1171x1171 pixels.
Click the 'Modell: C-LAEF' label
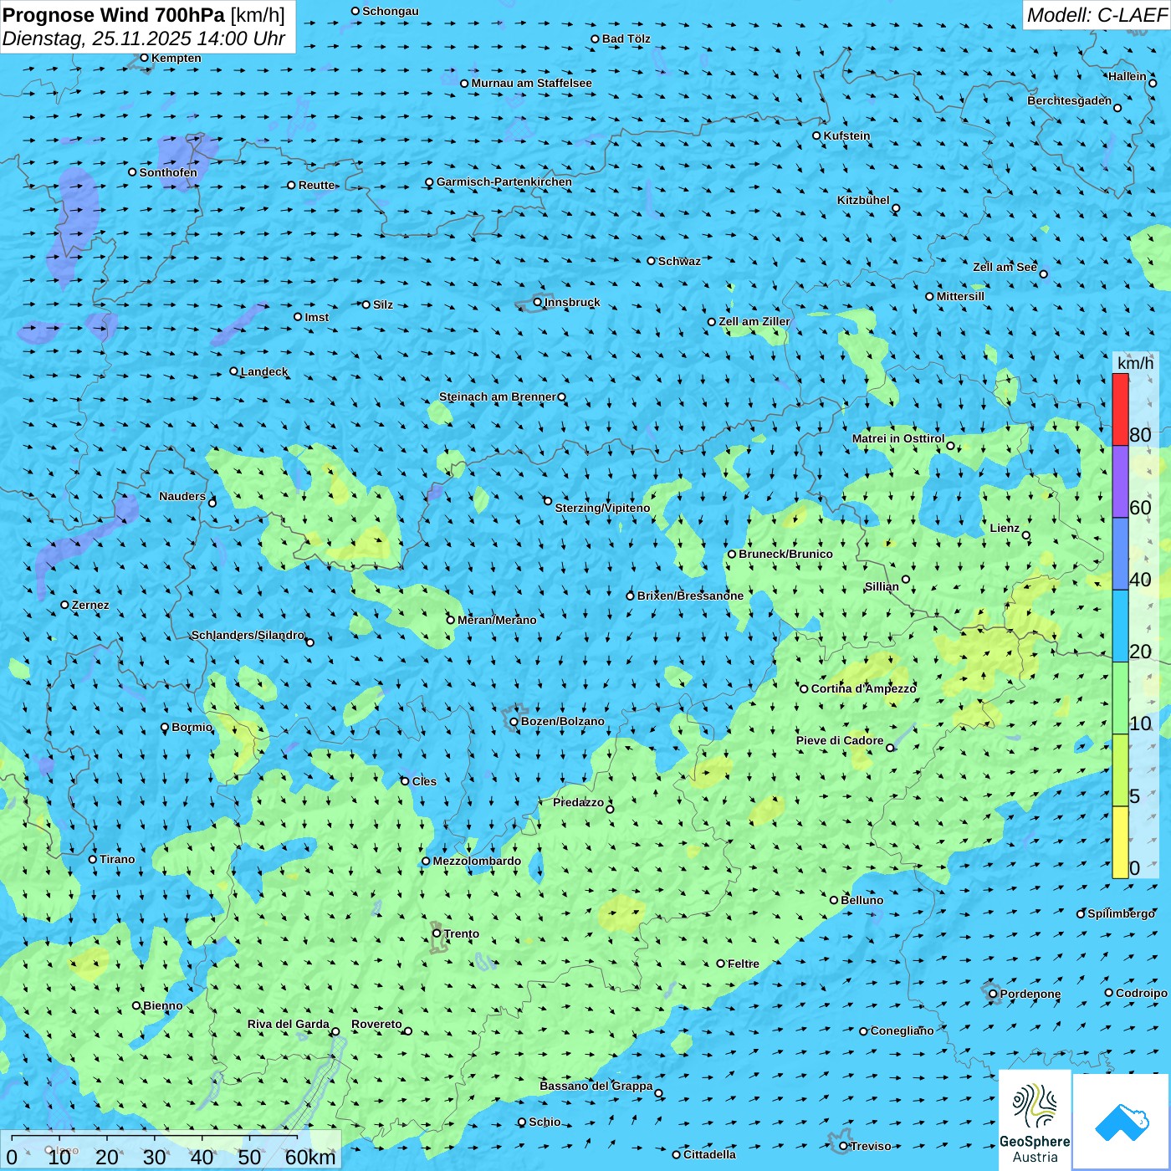[x=1096, y=15]
